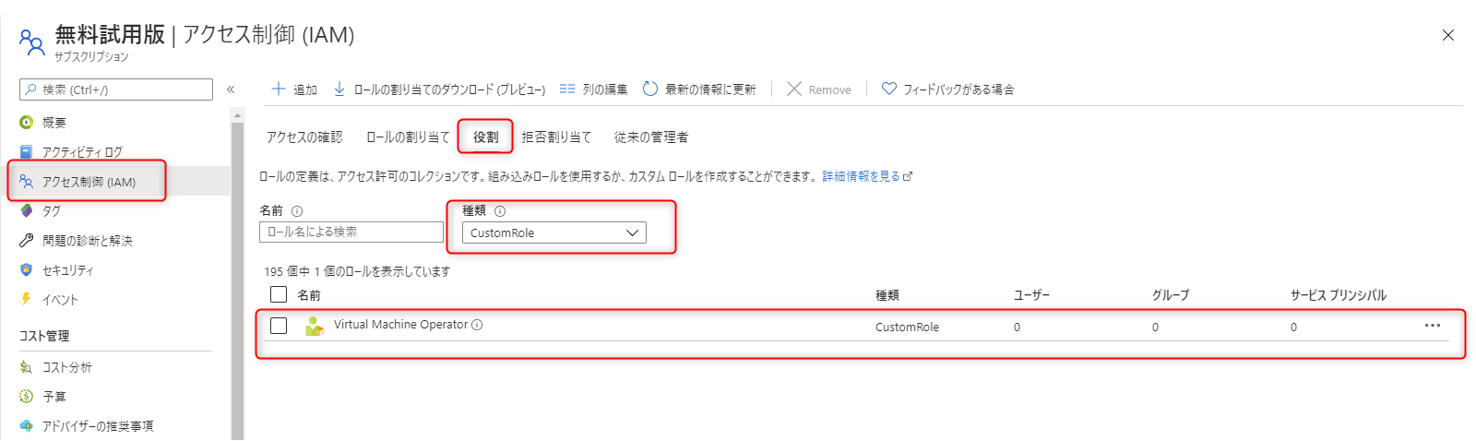Image resolution: width=1476 pixels, height=441 pixels.
Task: Open the Virtual Machine Operator role
Action: pos(400,325)
